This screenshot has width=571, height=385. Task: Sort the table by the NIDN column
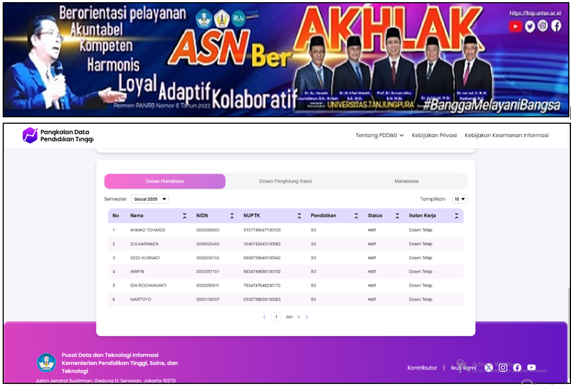[x=232, y=215]
